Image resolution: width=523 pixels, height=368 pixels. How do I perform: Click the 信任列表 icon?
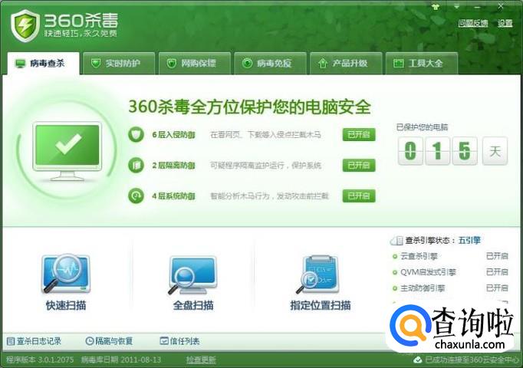point(164,340)
